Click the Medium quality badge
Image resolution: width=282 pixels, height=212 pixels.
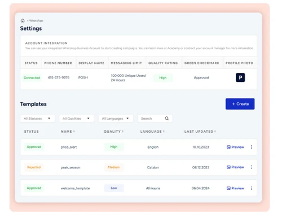[x=114, y=167]
